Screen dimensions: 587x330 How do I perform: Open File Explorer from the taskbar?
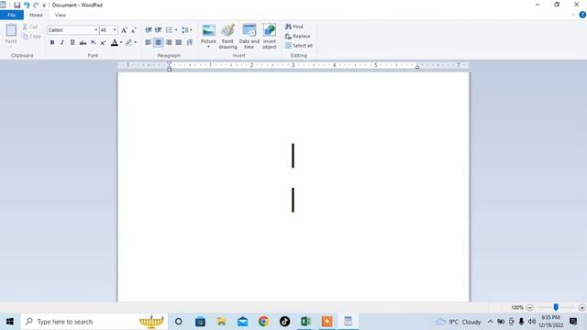pyautogui.click(x=221, y=322)
